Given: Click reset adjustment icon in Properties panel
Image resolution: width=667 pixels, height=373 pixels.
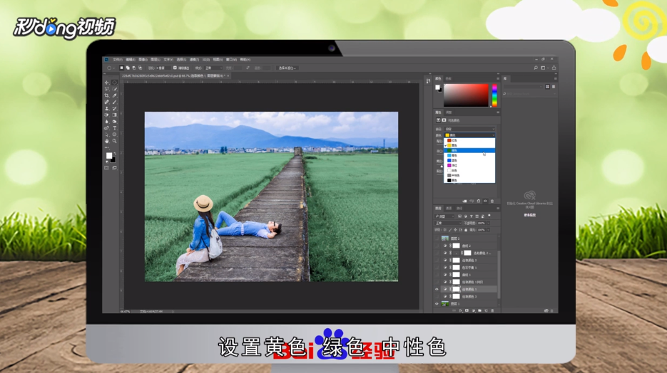Looking at the screenshot, I should pyautogui.click(x=479, y=201).
